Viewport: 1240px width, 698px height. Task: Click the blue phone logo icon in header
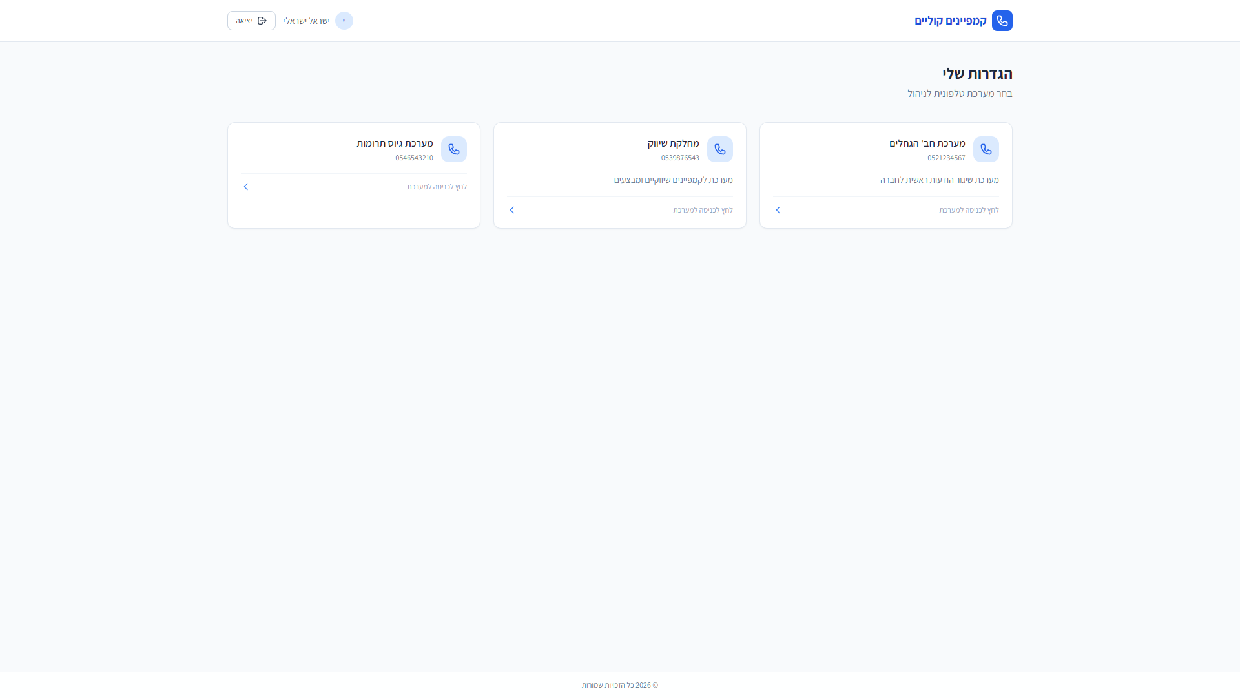pyautogui.click(x=1002, y=21)
